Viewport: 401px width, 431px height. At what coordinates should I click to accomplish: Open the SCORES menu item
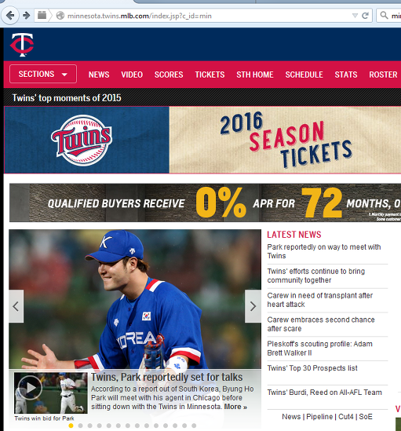click(x=169, y=75)
